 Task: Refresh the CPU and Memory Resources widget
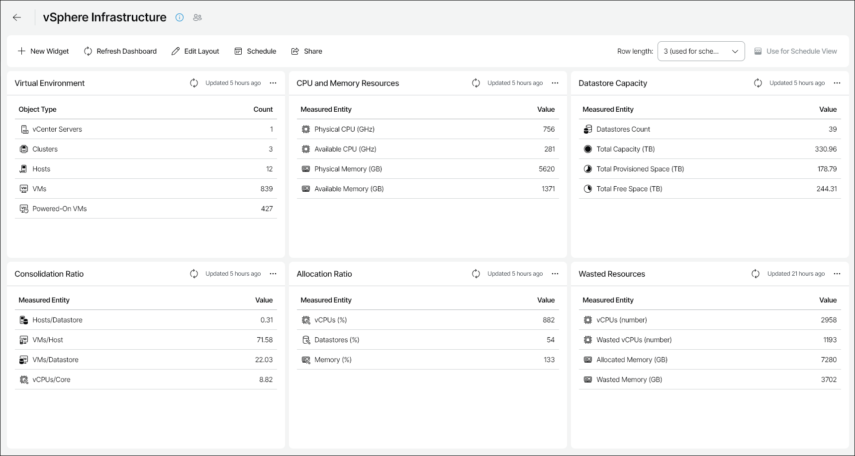coord(476,83)
